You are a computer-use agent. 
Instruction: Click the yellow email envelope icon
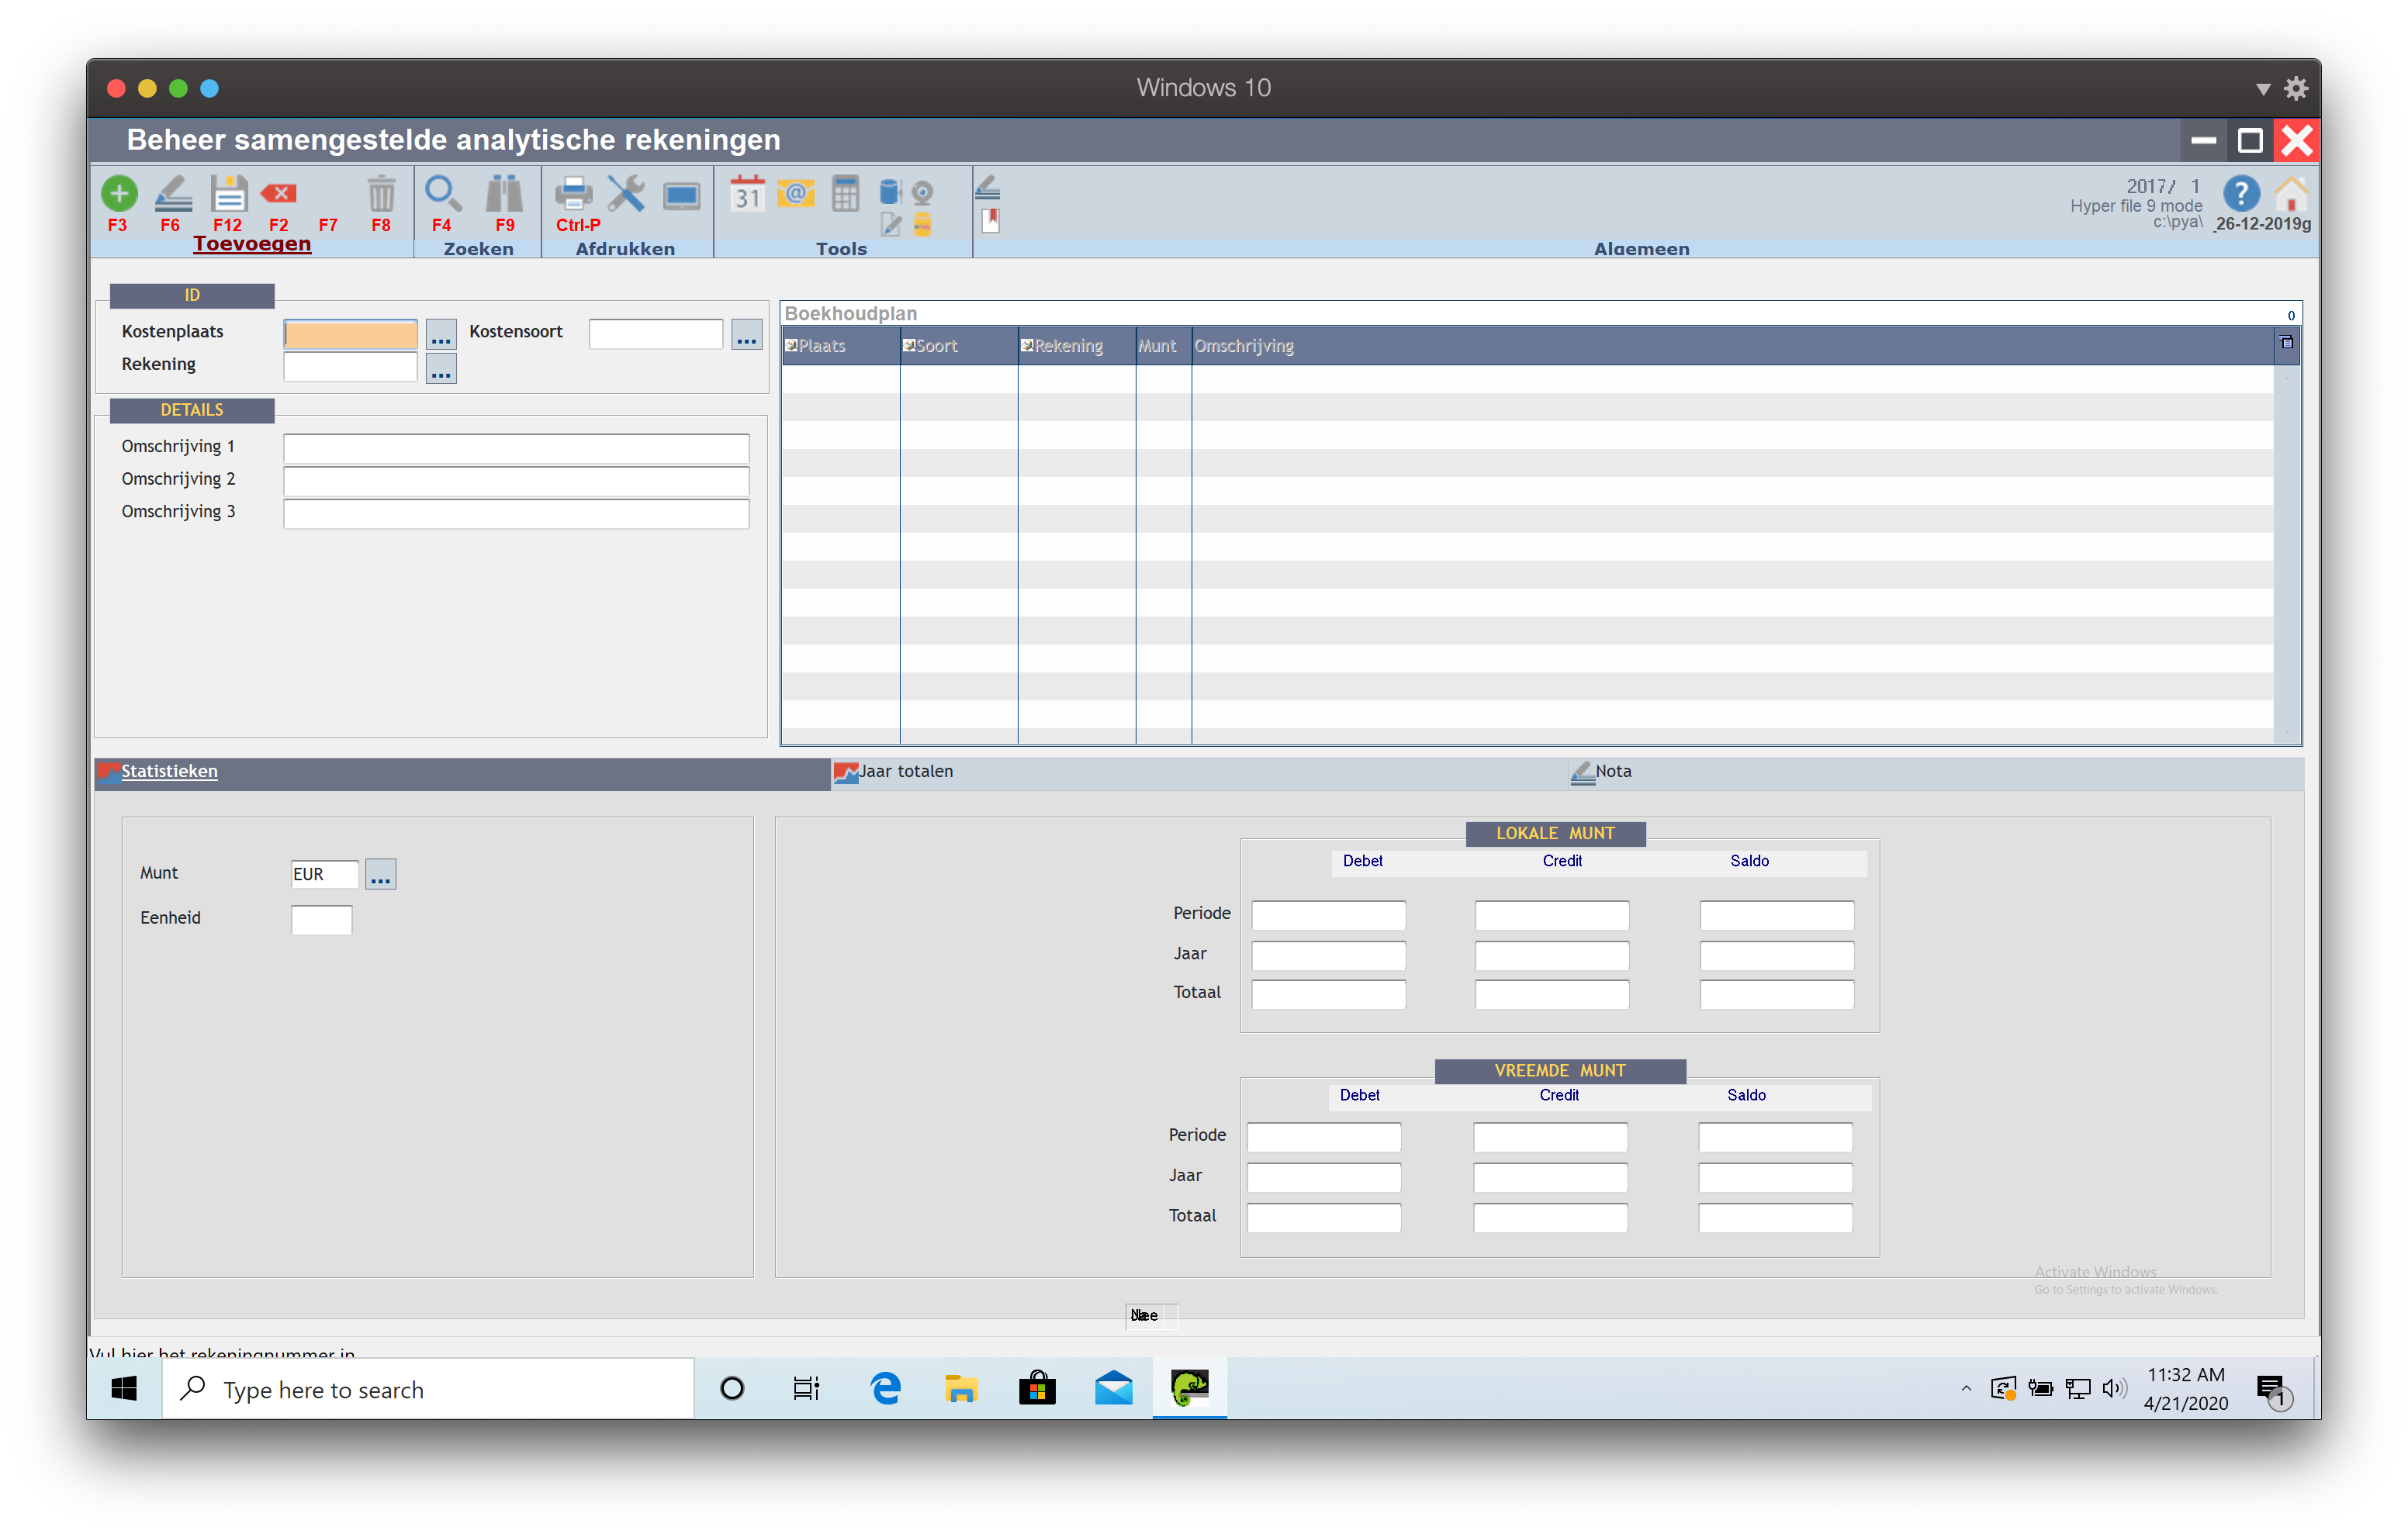(796, 193)
